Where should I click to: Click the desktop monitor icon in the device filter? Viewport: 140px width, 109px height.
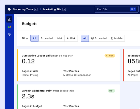[x=92, y=38]
